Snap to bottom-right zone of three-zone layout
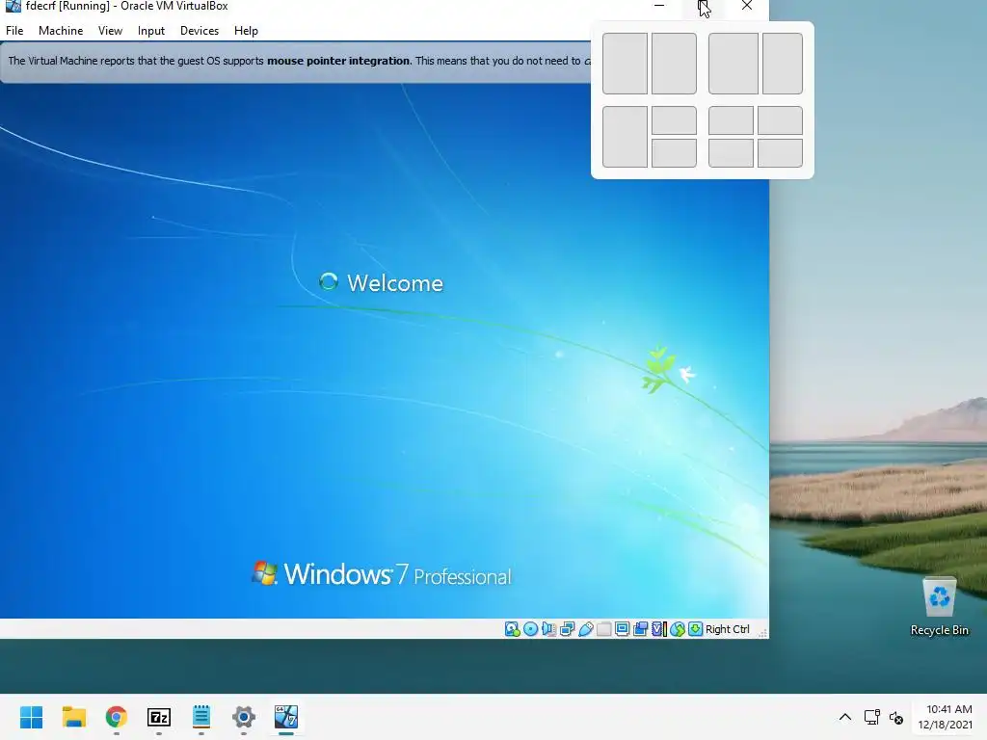987x740 pixels. coord(674,153)
